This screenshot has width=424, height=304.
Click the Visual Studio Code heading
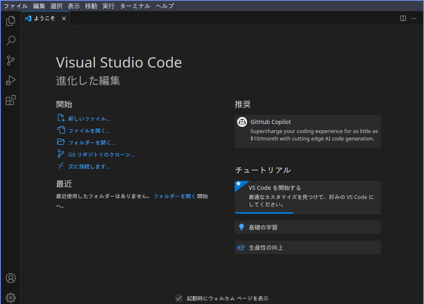point(119,63)
